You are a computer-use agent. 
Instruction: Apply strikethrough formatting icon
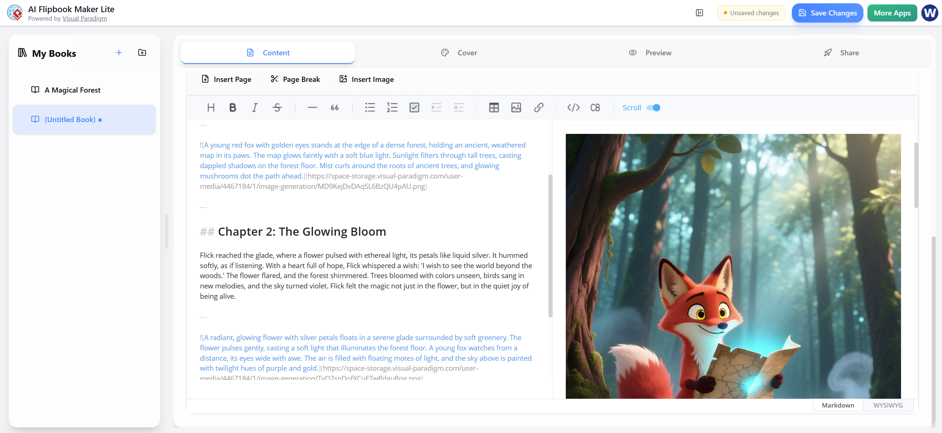[x=277, y=107]
